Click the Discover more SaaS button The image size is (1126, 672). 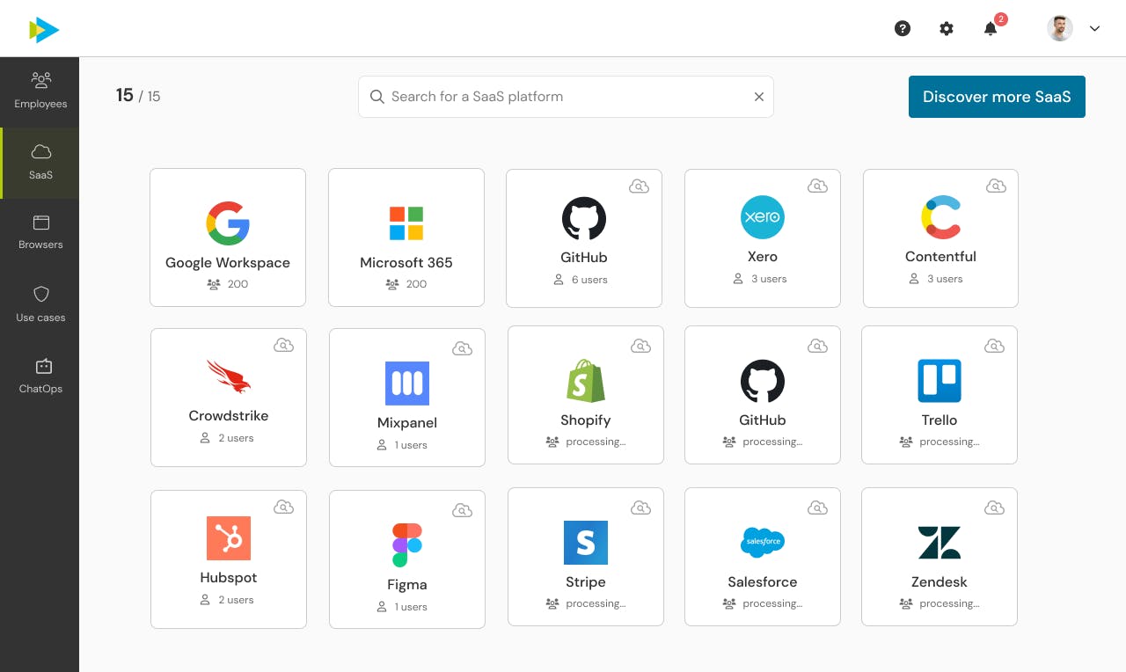point(997,97)
